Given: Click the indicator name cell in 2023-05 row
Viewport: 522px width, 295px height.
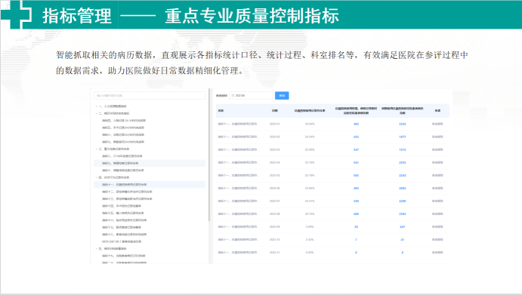Looking at the screenshot, I should click(239, 175).
